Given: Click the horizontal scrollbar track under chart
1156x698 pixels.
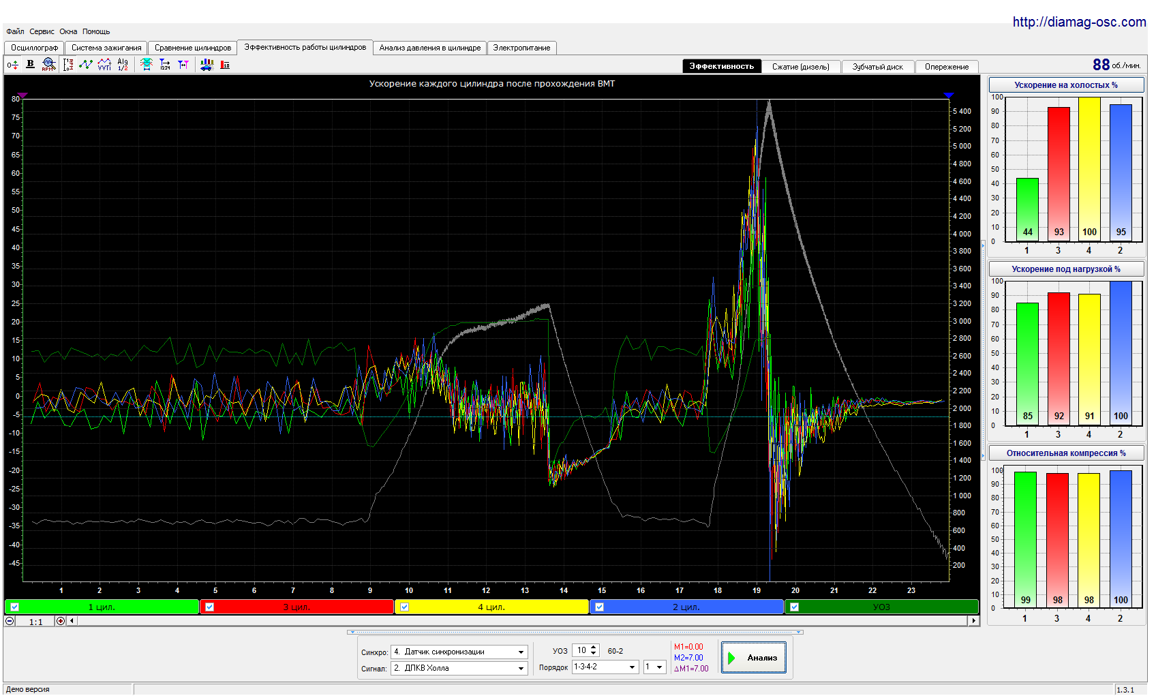Looking at the screenshot, I should pyautogui.click(x=522, y=621).
